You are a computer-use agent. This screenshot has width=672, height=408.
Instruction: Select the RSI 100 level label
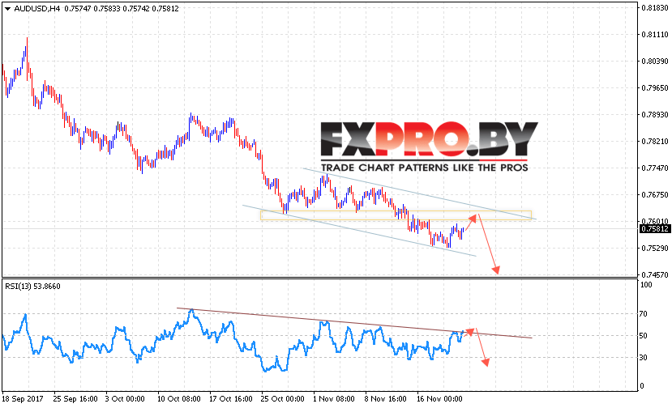point(646,285)
